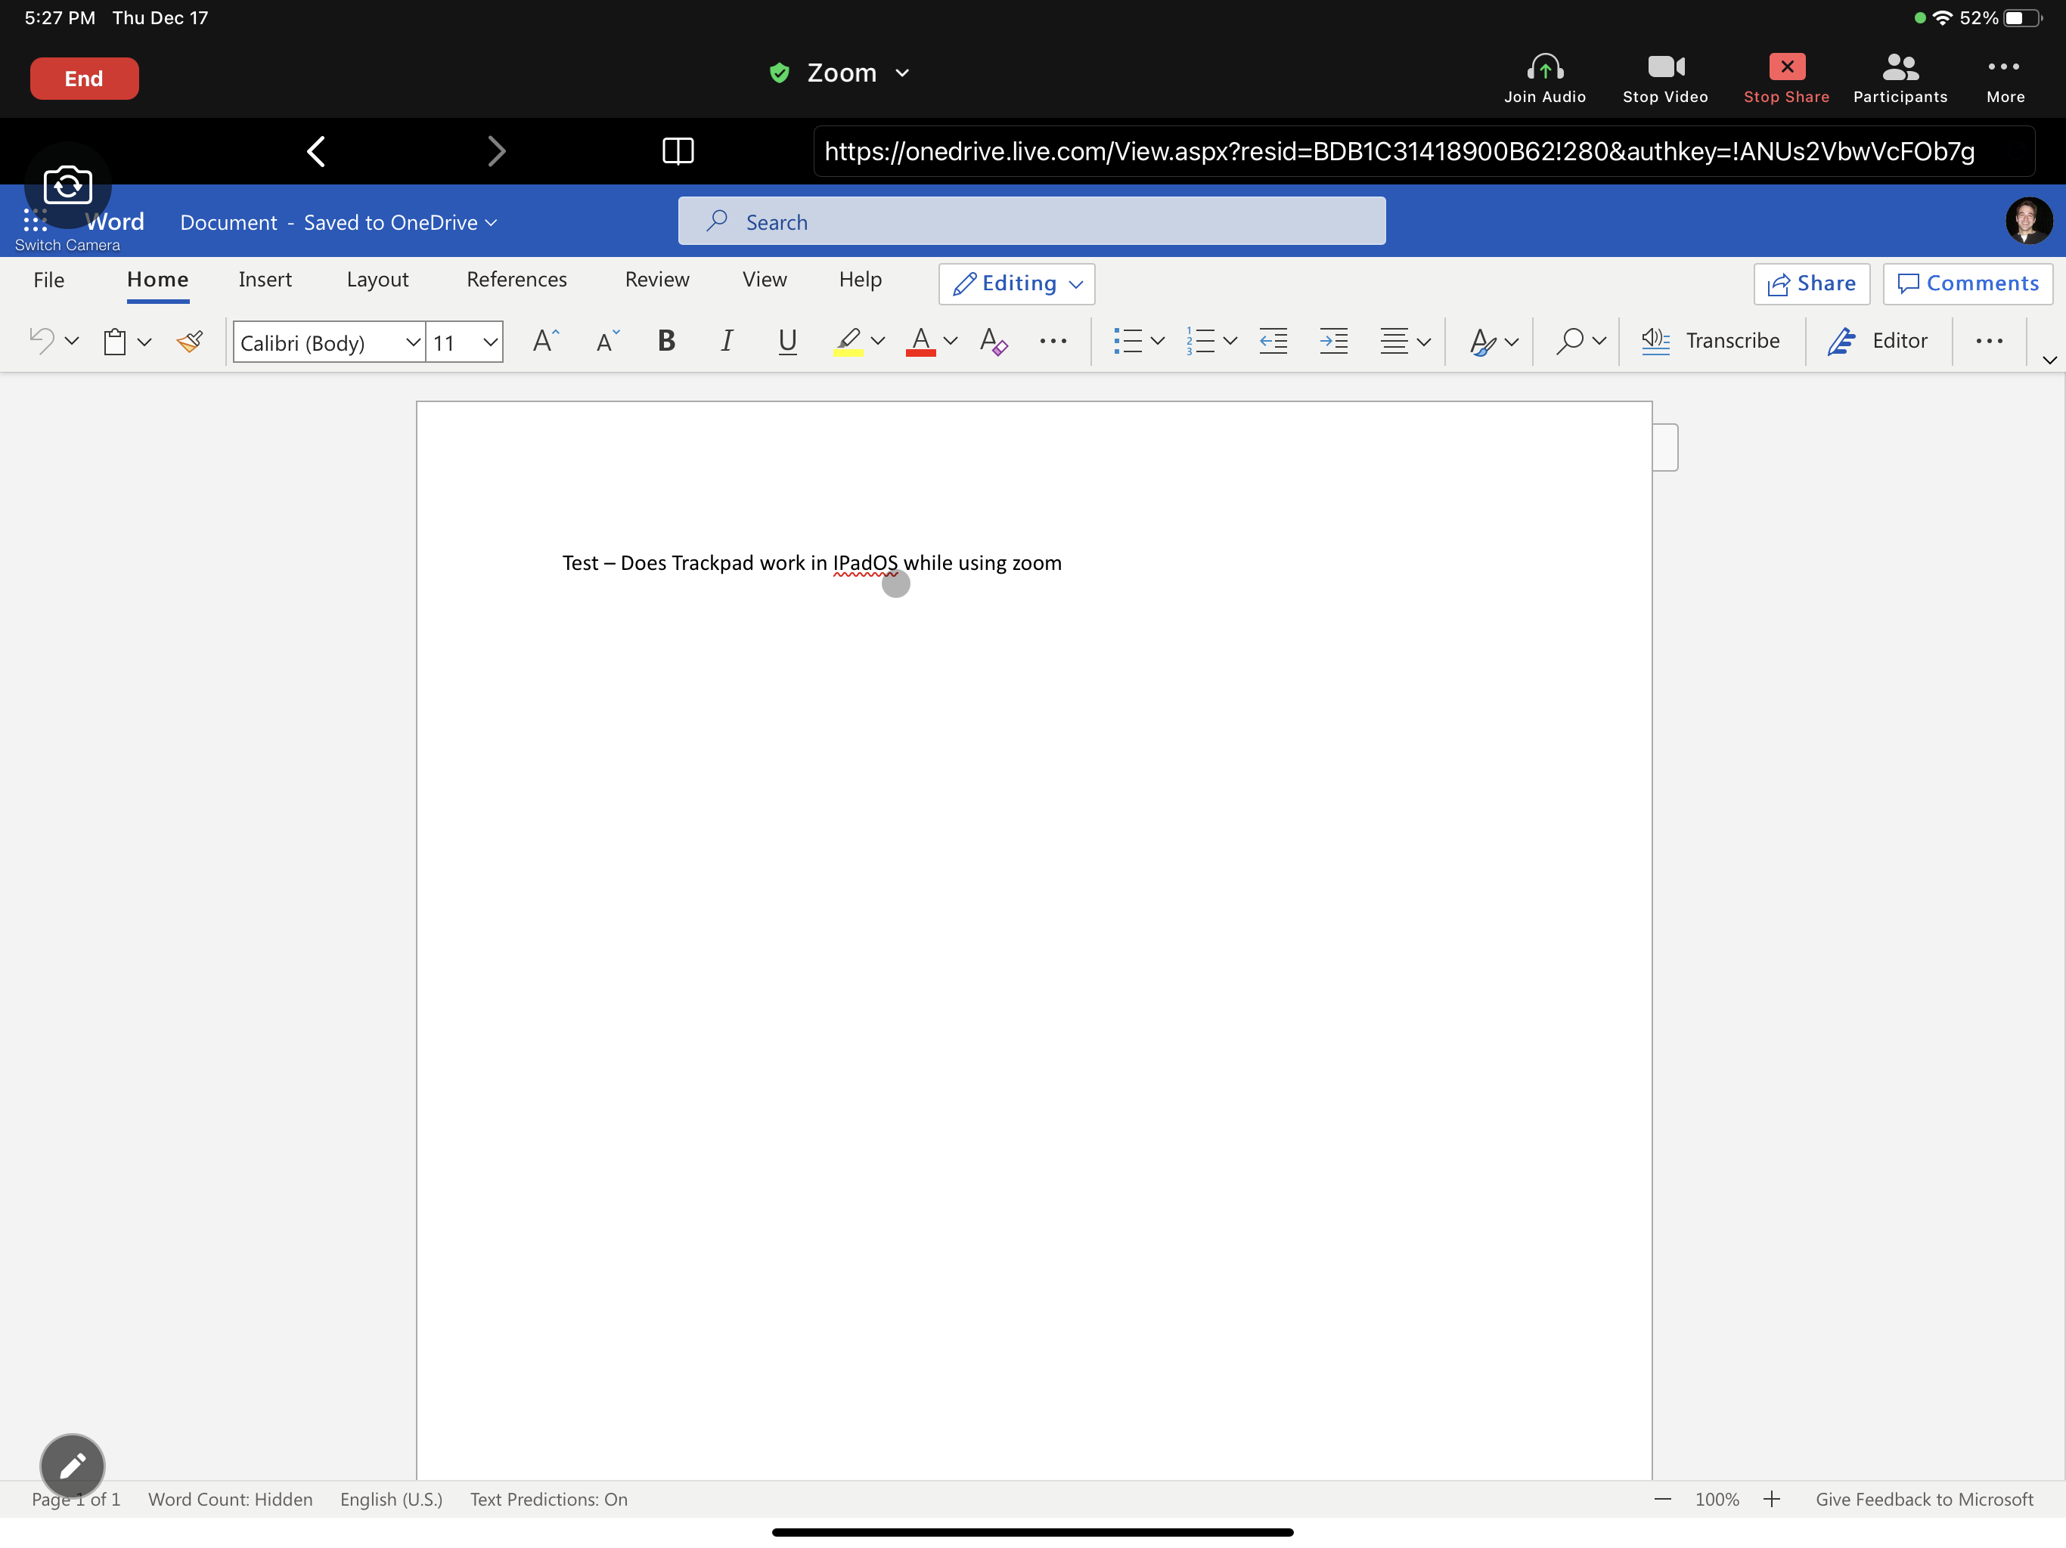Expand the font size 11 dropdown

click(x=489, y=342)
